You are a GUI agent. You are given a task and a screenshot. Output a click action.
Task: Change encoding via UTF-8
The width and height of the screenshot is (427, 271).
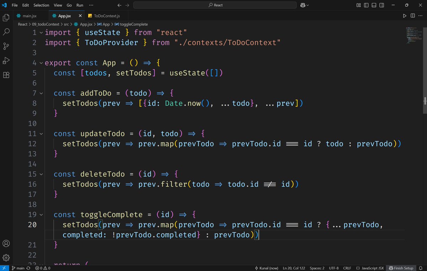[334, 268]
